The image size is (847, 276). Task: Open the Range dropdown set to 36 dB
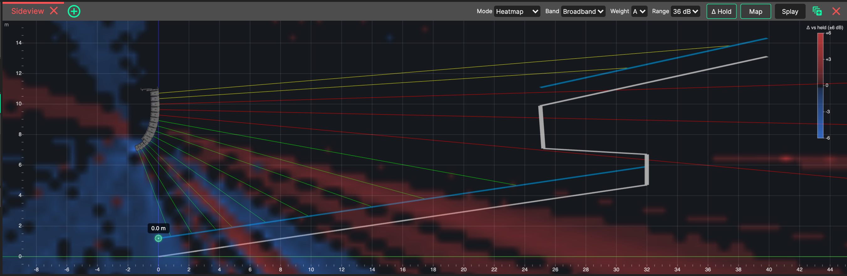point(685,12)
